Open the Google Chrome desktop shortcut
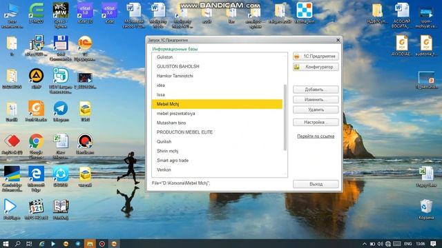Screen dimensions: 442x248 click(x=36, y=145)
